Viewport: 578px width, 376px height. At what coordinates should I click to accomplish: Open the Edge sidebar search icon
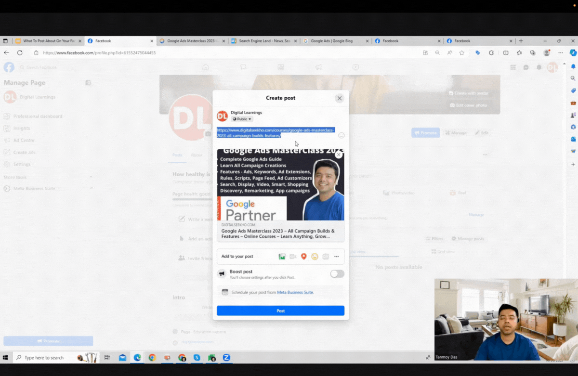click(x=573, y=78)
